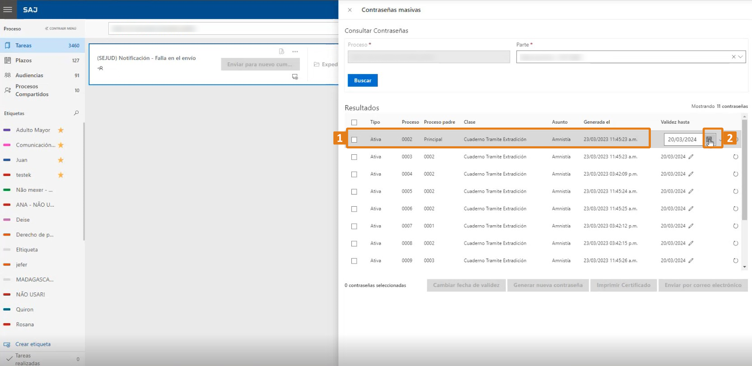Edit validity date of proceso 0004
752x366 pixels.
point(691,174)
